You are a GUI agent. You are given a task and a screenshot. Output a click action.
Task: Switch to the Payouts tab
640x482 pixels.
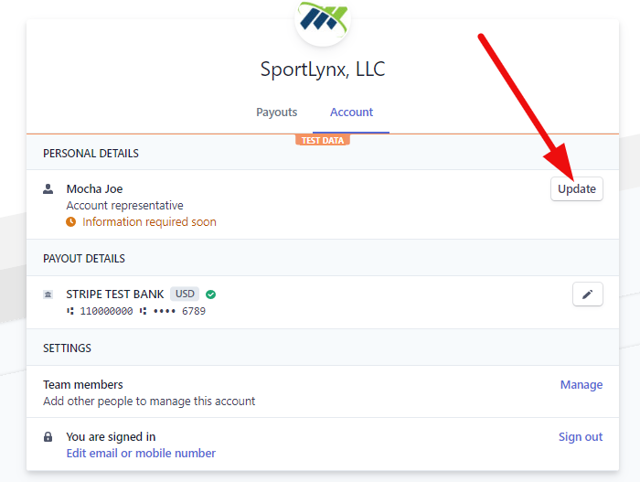point(277,112)
